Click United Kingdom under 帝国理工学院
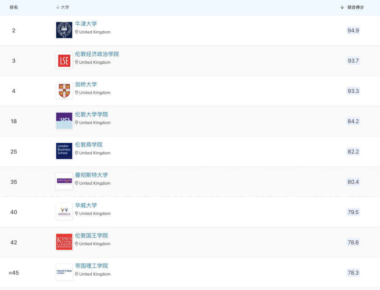This screenshot has width=380, height=290. 95,274
